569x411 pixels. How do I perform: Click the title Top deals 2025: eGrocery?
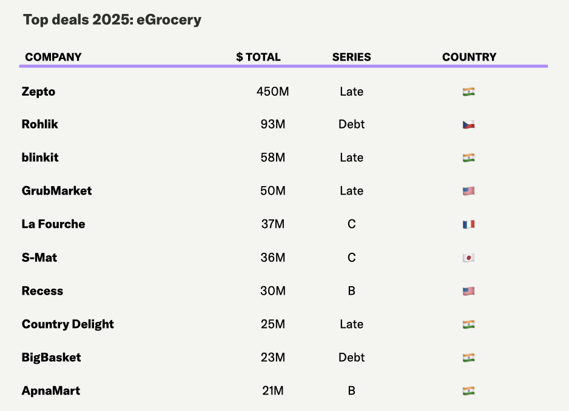tap(112, 20)
